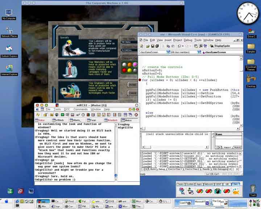Click Cancel button in Corporate Machine dialog
This screenshot has width=261, height=209.
[x=133, y=93]
